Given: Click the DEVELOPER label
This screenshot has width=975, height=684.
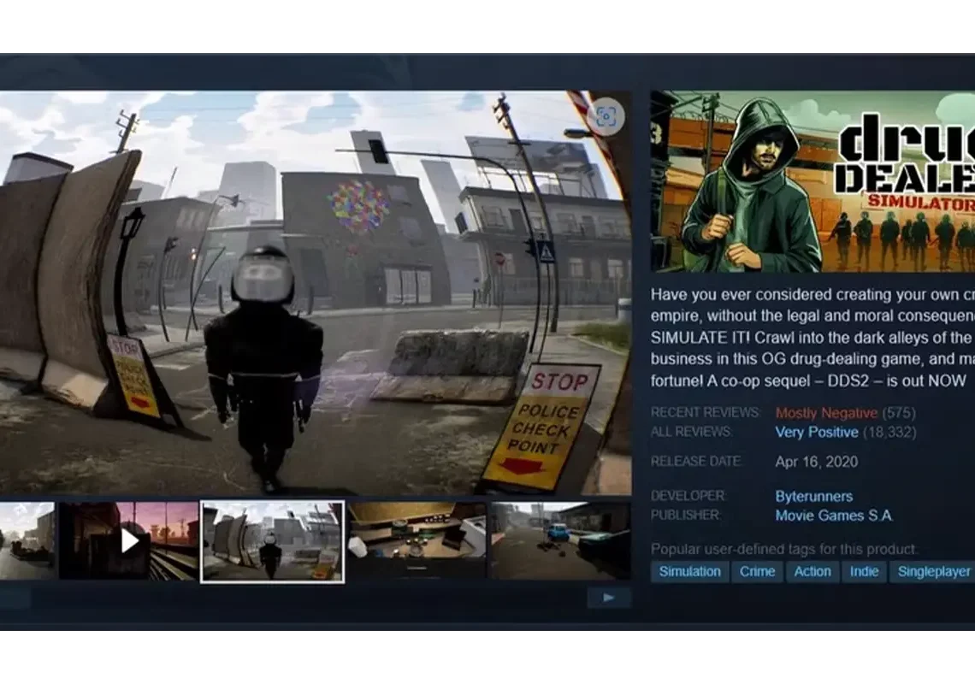Looking at the screenshot, I should tap(688, 496).
